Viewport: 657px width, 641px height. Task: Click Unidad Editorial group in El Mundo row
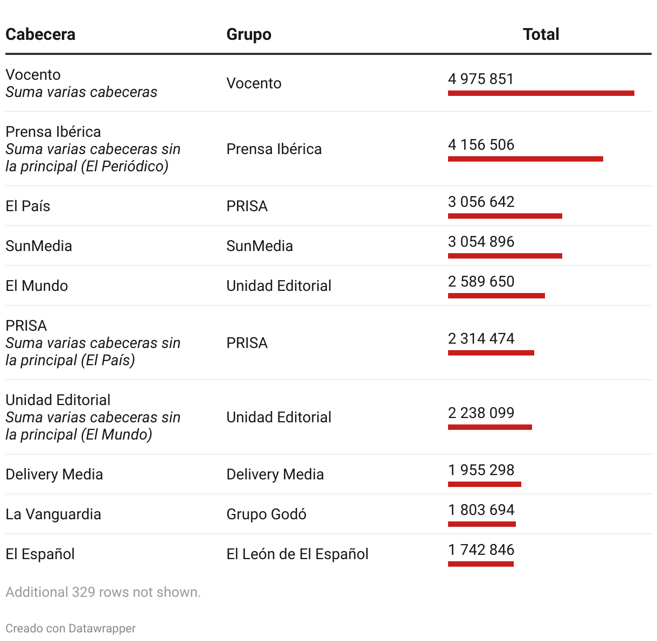[x=278, y=285]
